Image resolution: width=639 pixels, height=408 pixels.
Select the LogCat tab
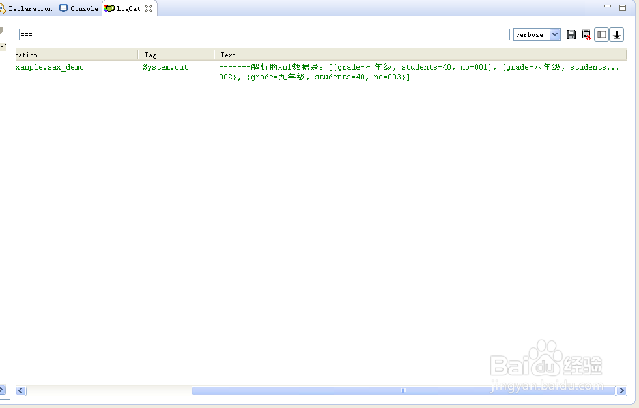pyautogui.click(x=128, y=8)
